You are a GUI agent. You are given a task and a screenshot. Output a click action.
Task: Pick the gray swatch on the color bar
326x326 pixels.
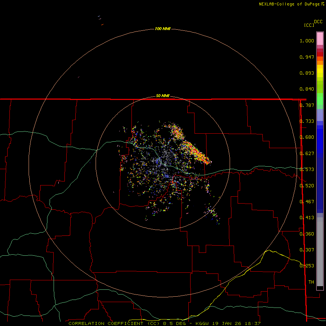pyautogui.click(x=320, y=252)
